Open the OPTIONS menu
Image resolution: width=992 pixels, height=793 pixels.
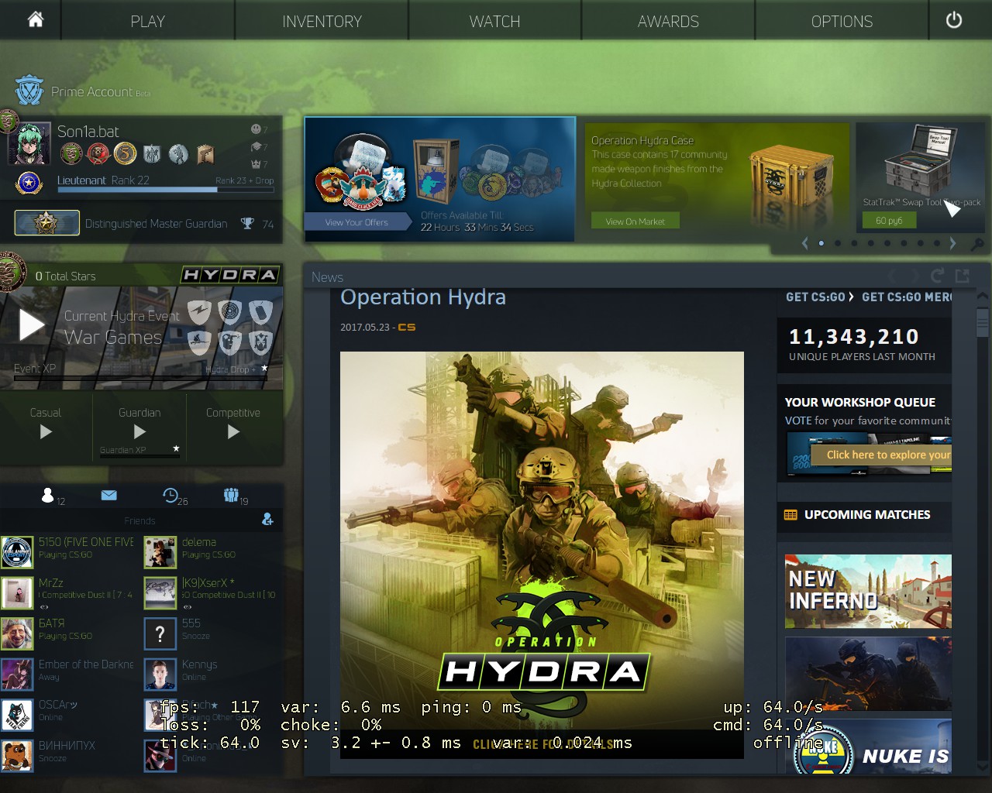842,21
